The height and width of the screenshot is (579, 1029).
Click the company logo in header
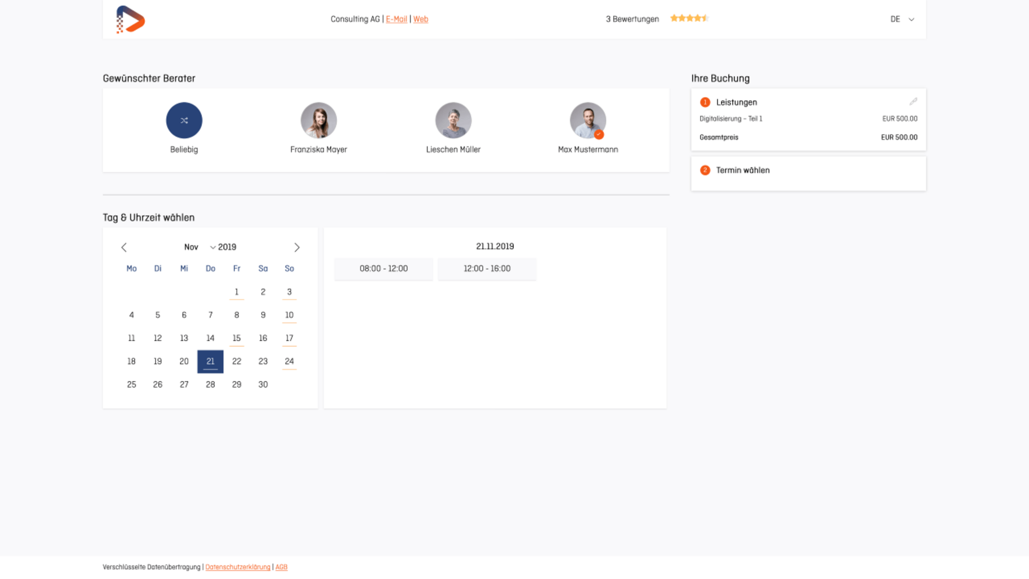[131, 19]
